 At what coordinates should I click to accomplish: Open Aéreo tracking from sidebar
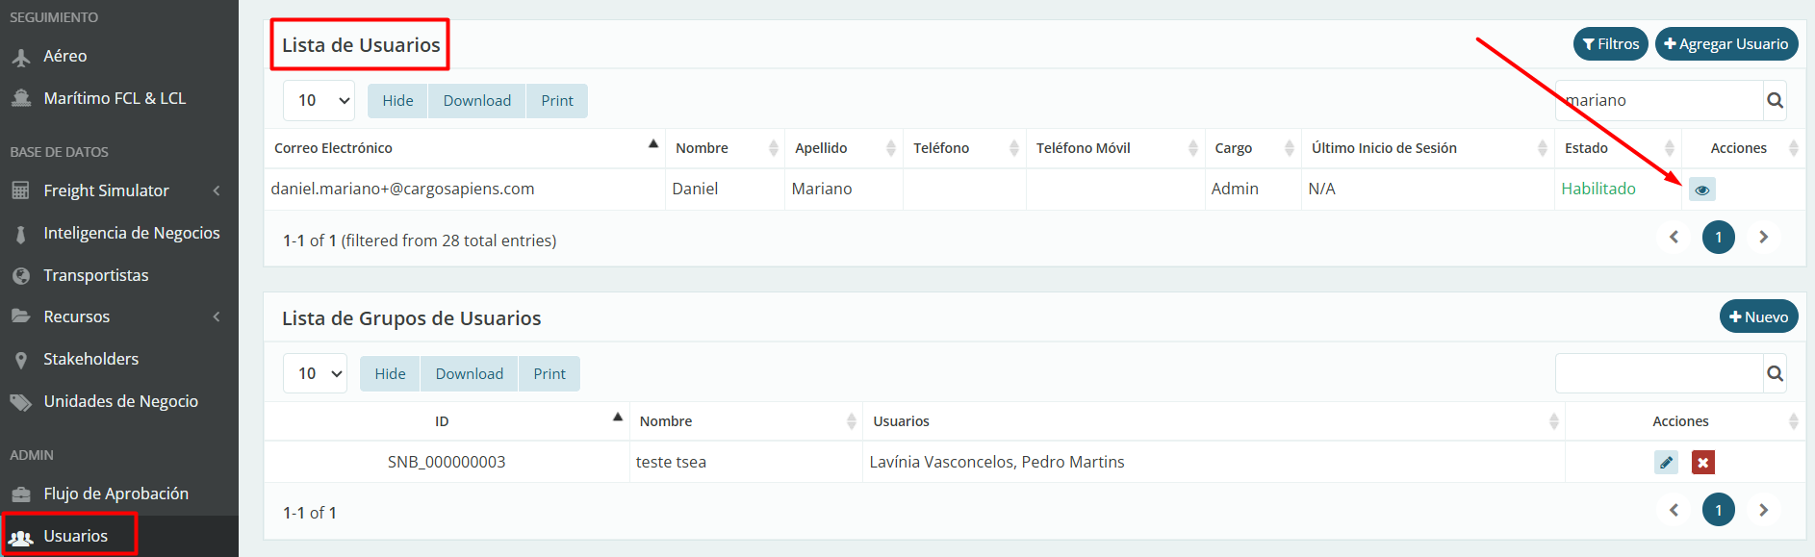click(65, 57)
